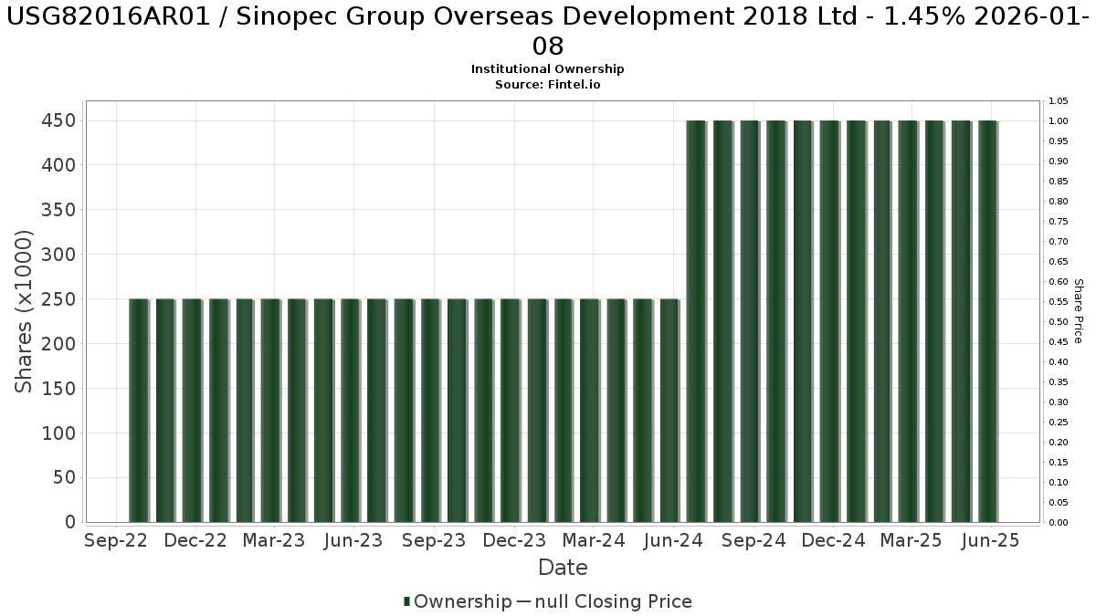Click the first 250 ownership bar after Sep-22
Screen dimensions: 1096x616
point(139,410)
